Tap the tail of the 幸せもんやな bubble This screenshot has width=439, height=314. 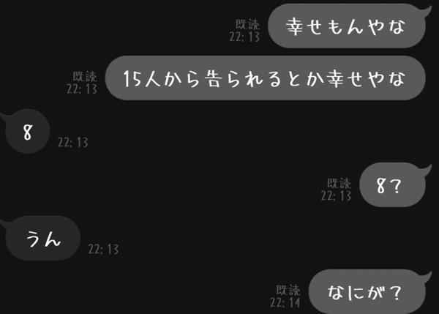(x=427, y=11)
